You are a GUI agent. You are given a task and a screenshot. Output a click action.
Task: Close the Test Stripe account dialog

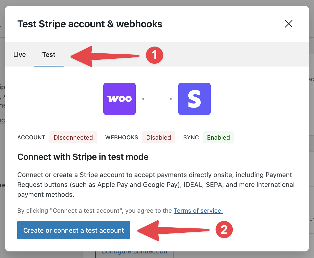pyautogui.click(x=288, y=24)
